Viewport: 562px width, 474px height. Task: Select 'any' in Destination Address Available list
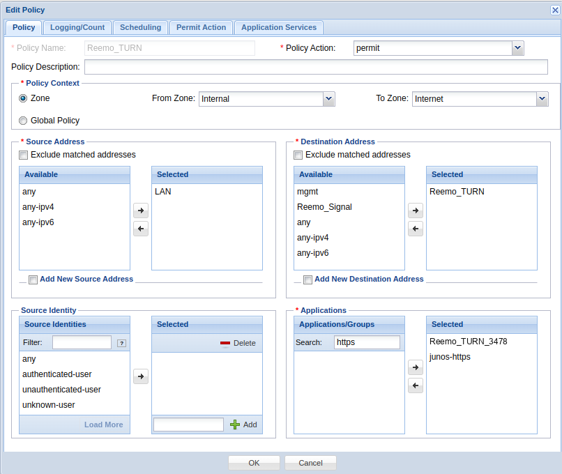click(x=349, y=222)
